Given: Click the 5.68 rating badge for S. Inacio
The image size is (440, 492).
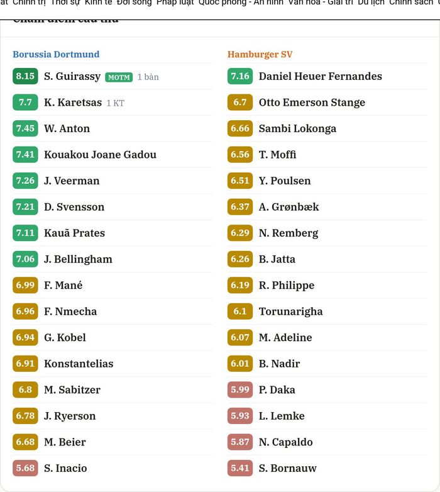Looking at the screenshot, I should [25, 468].
